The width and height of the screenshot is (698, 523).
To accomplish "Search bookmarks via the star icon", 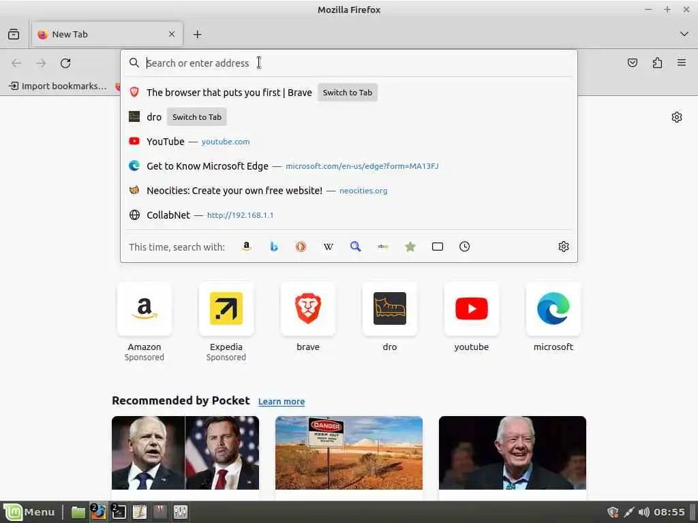I will tap(410, 247).
